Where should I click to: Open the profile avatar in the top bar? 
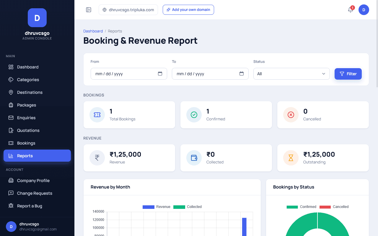coord(364,10)
